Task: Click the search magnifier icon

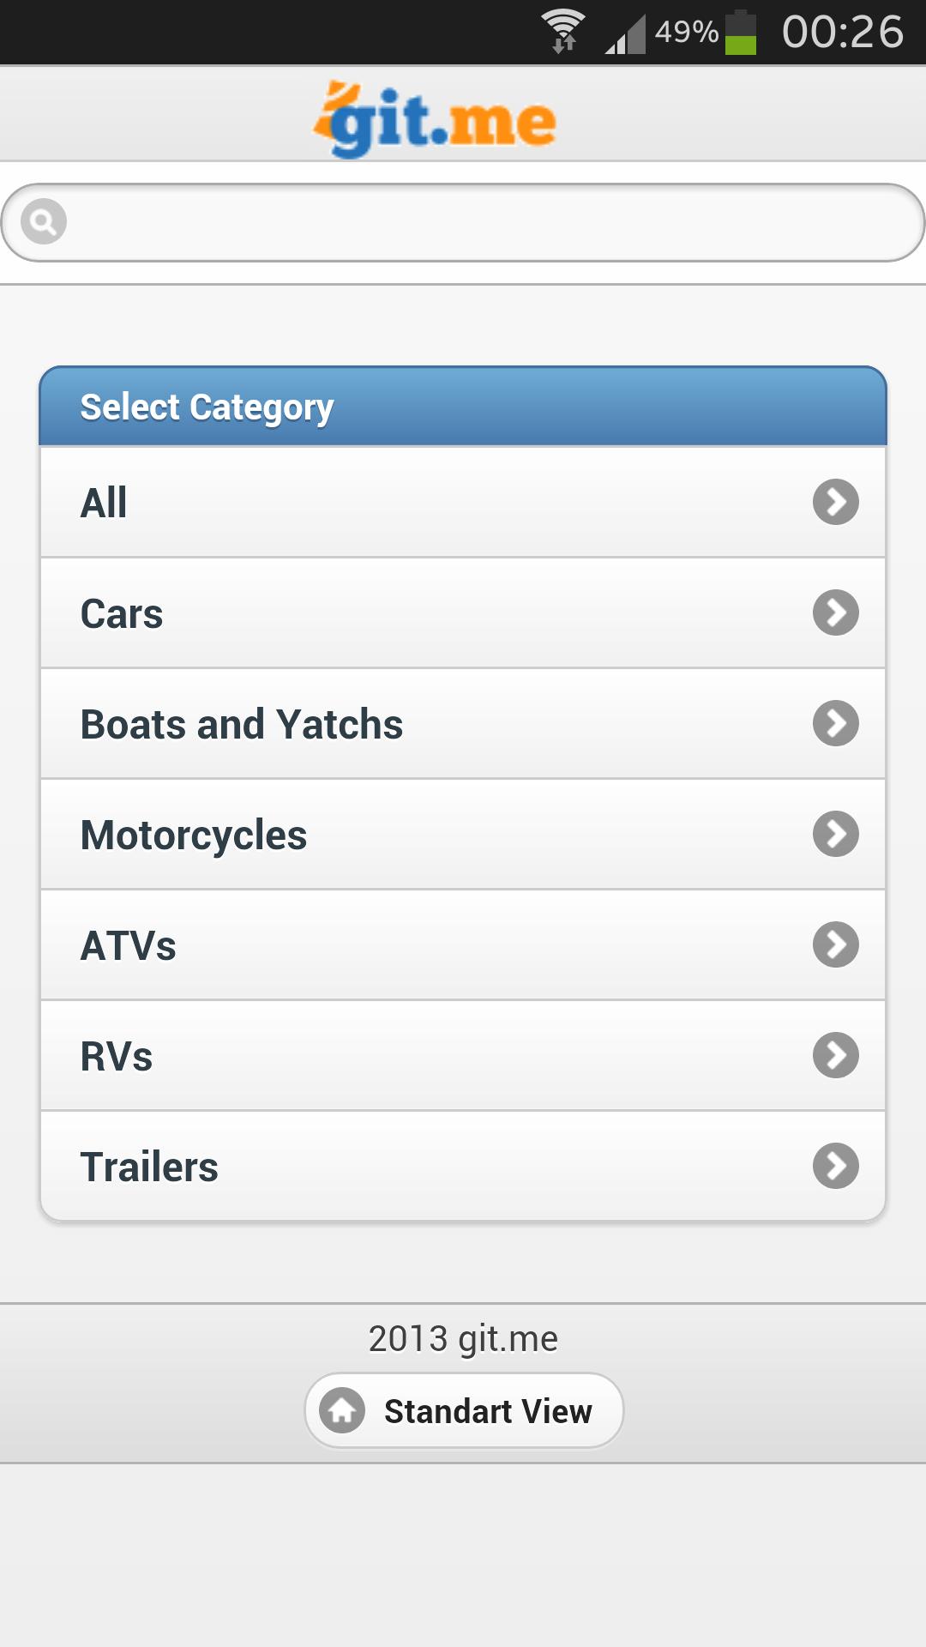Action: point(44,222)
